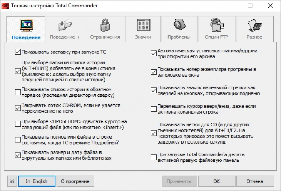Open the ini file button
The width and height of the screenshot is (281, 191).
coord(12,181)
